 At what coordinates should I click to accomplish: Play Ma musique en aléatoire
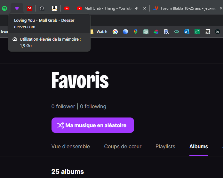(x=93, y=125)
